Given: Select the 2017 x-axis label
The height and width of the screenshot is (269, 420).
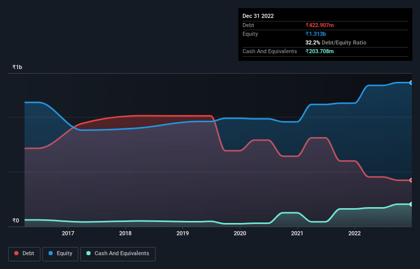Looking at the screenshot, I should click(68, 233).
